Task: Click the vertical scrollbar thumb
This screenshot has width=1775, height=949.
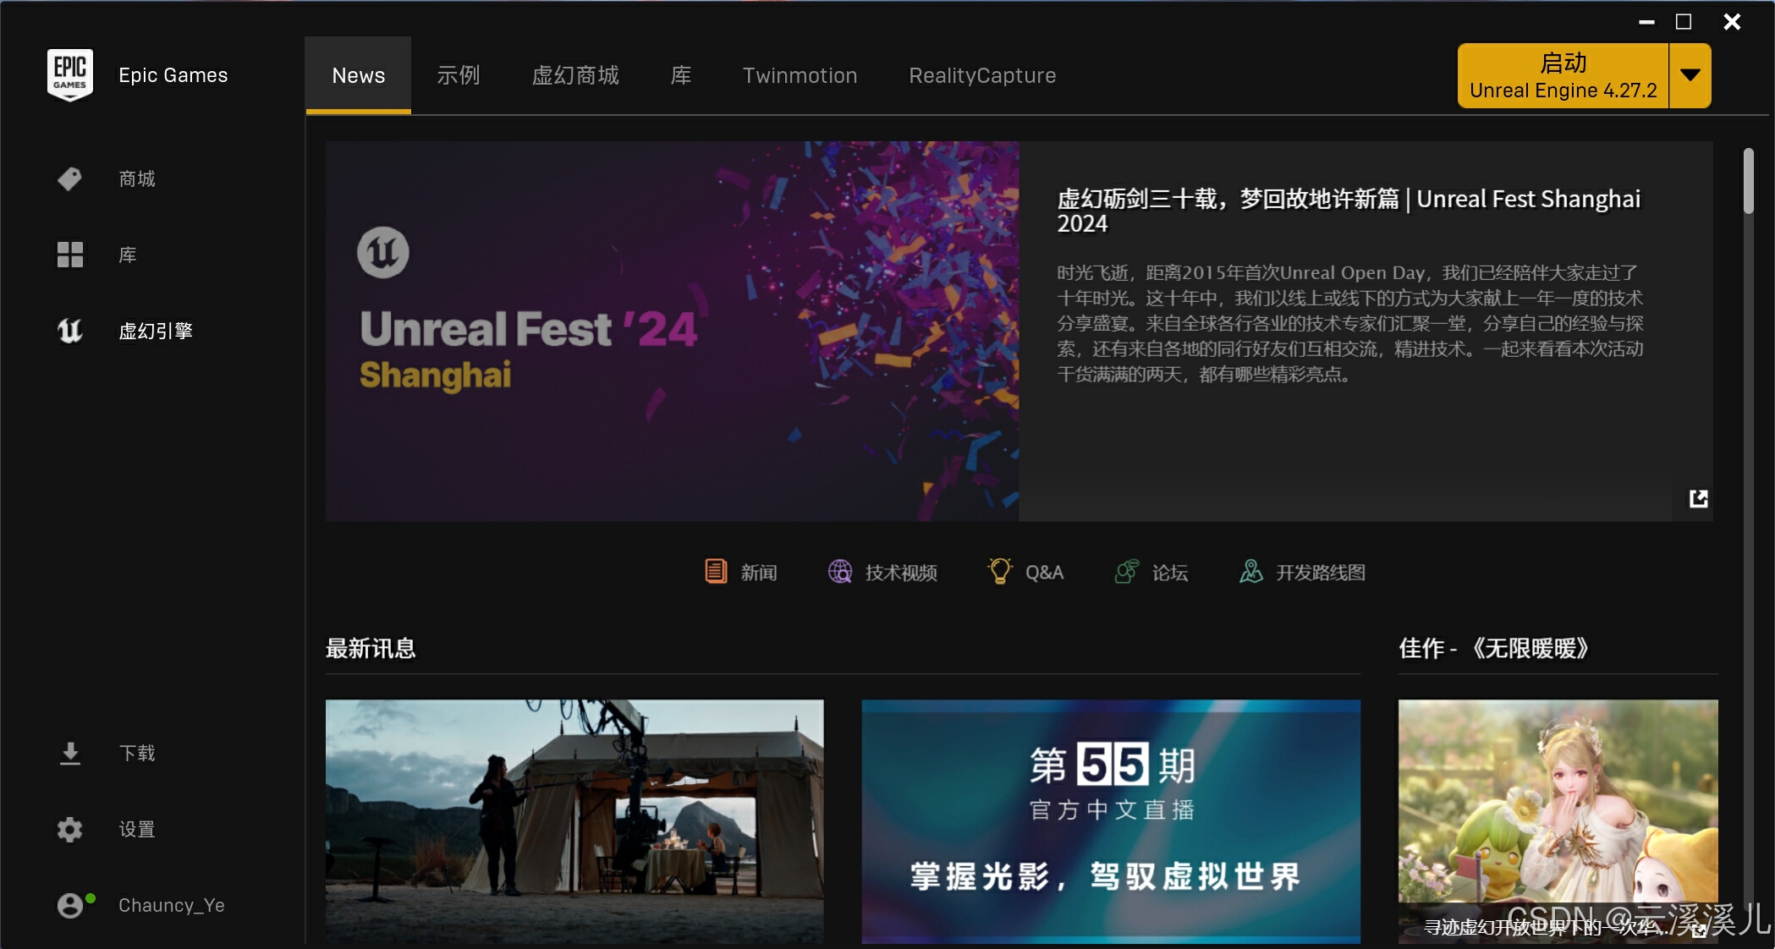Action: [x=1748, y=182]
